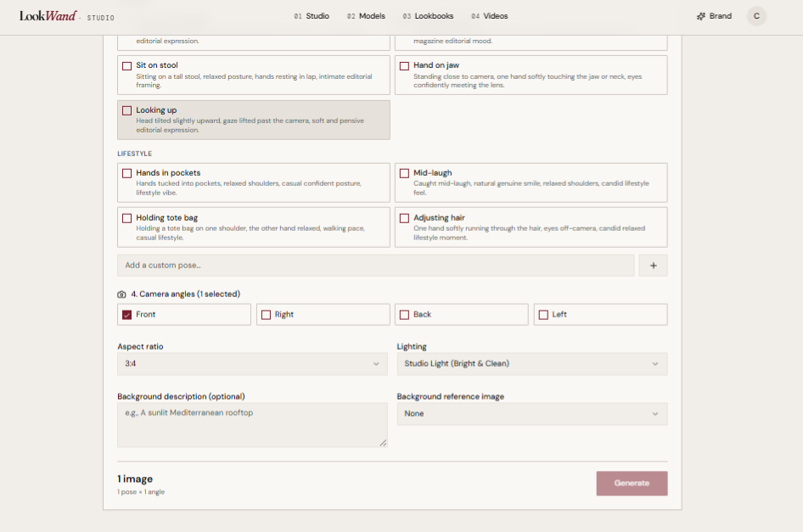Check the Holding tote bag pose
The height and width of the screenshot is (532, 803).
click(127, 218)
